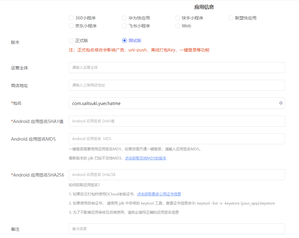The image size is (299, 238).
Task: Choose the 快手小程序 platform option
Action: pos(178,18)
